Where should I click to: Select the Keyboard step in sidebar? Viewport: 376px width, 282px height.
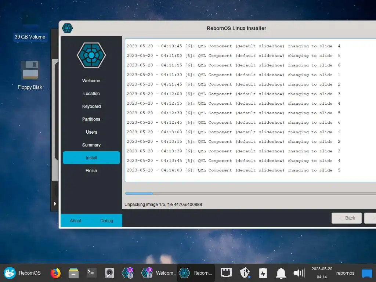tap(91, 106)
